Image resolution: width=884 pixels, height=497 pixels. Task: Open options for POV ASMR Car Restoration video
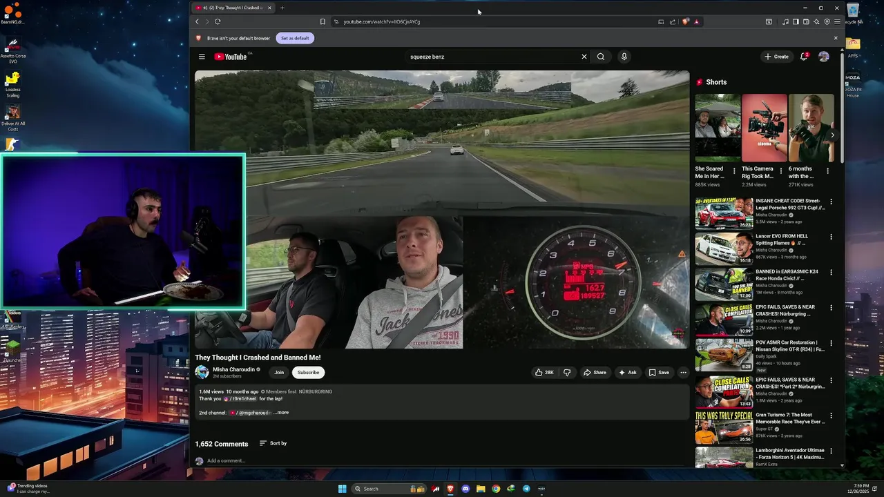click(x=831, y=343)
